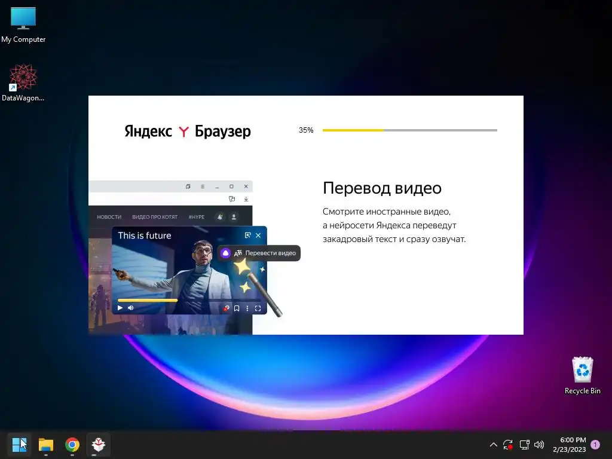Expand the hidden system tray icons chevron
612x459 pixels.
click(x=493, y=445)
